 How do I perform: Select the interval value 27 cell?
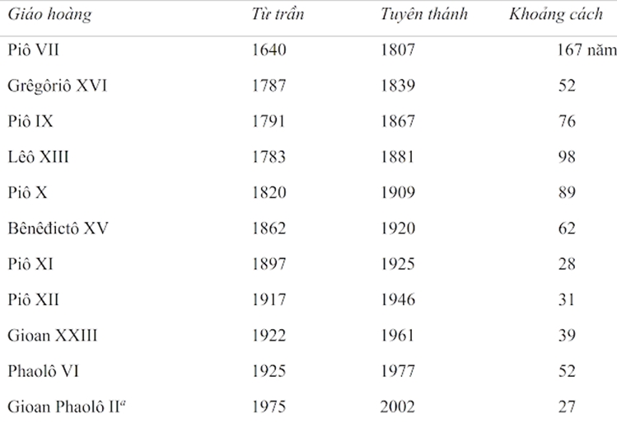[566, 407]
